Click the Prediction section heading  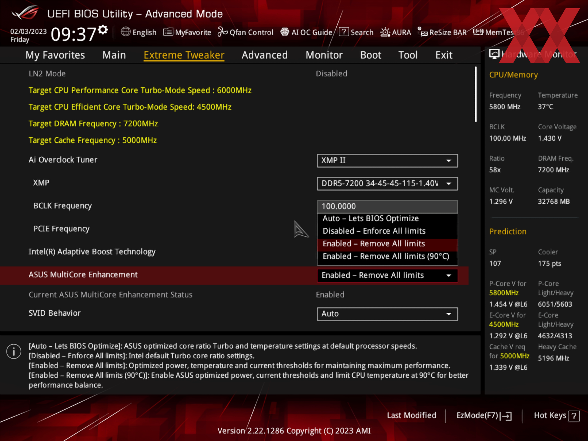(x=507, y=232)
